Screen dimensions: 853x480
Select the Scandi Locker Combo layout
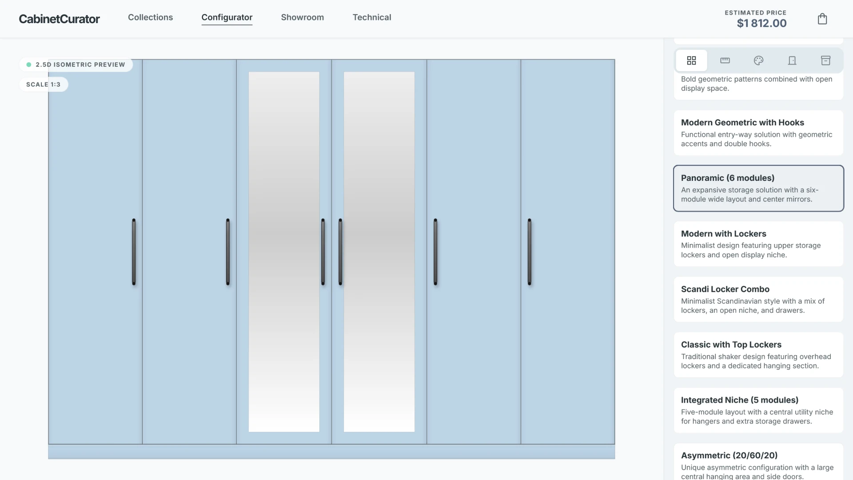(x=758, y=299)
